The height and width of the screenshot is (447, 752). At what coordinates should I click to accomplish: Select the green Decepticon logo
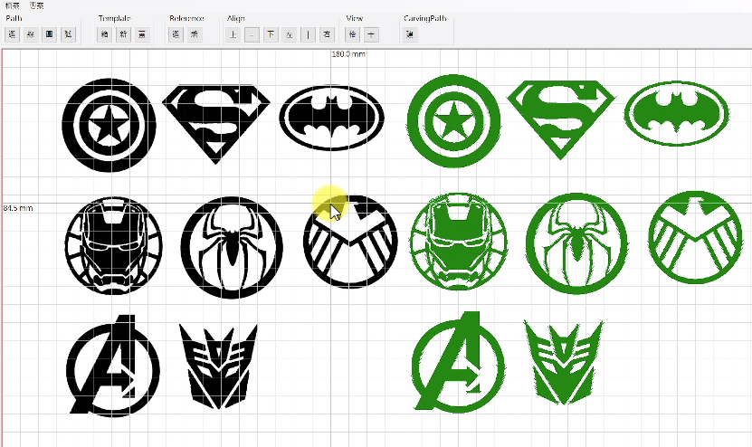563,363
